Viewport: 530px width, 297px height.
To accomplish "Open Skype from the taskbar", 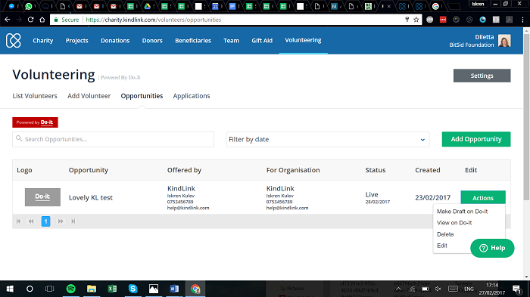I will 132,289.
